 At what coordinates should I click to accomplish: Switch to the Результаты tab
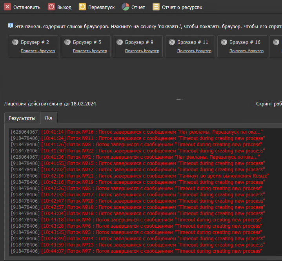22,118
